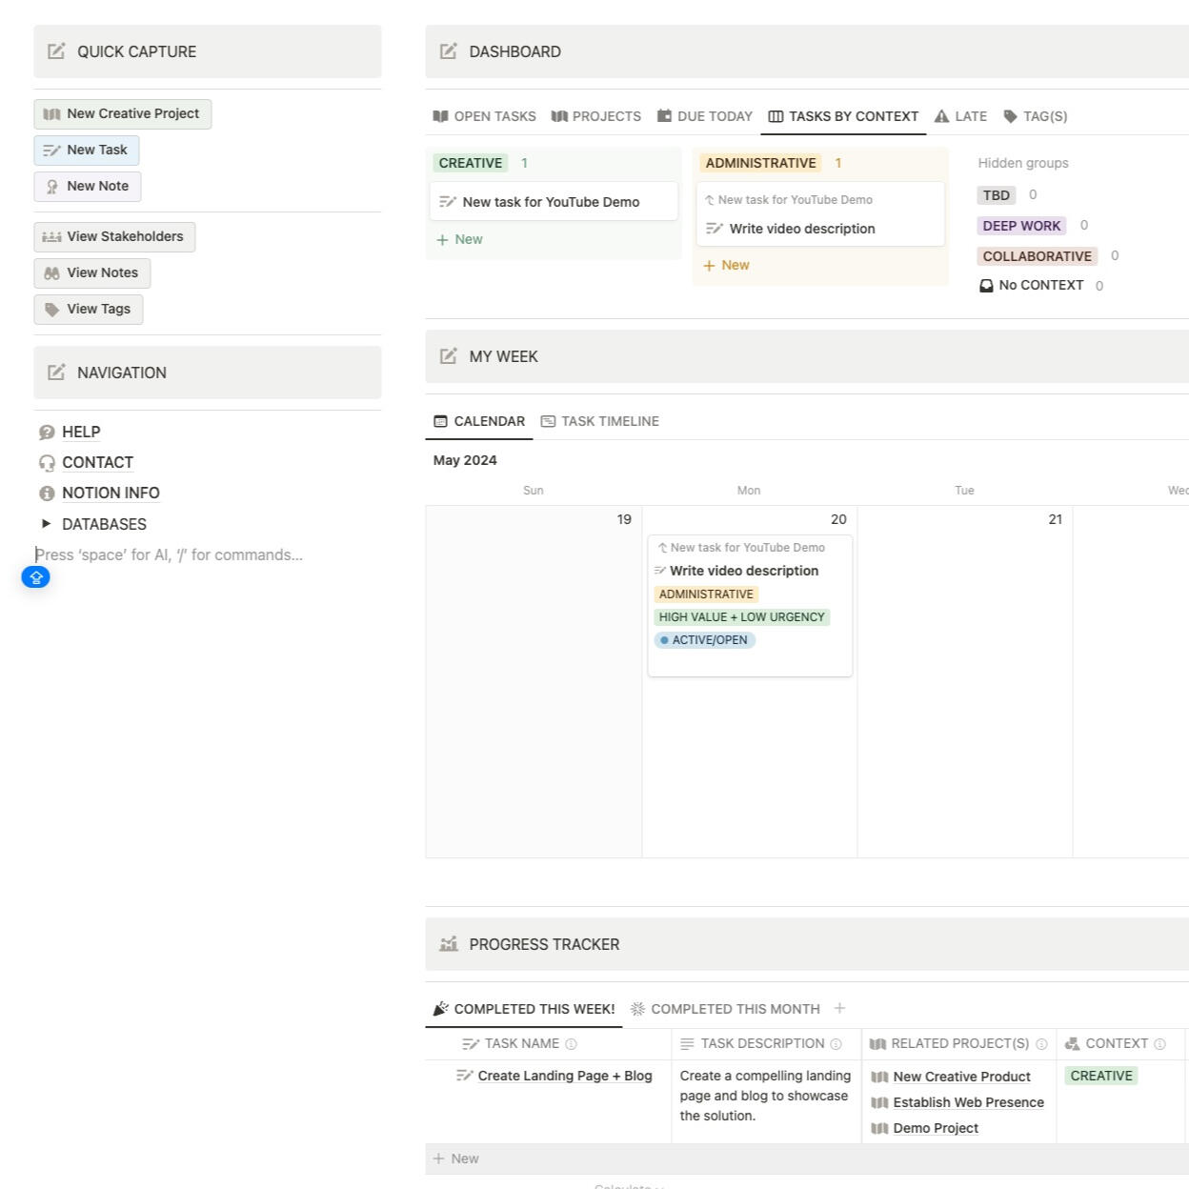Image resolution: width=1189 pixels, height=1189 pixels.
Task: Click the plus to add a new tracker view
Action: coord(840,1008)
